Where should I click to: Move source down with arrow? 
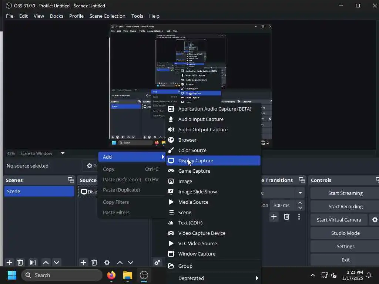[131, 263]
